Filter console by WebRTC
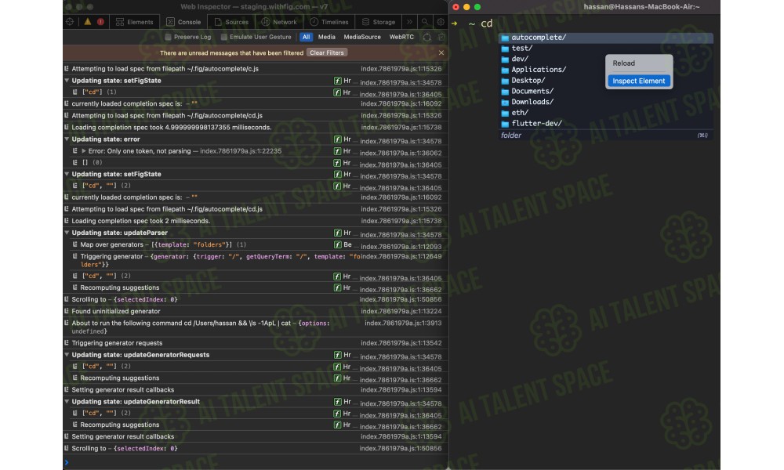Screen dimensions: 784x470 pos(401,37)
